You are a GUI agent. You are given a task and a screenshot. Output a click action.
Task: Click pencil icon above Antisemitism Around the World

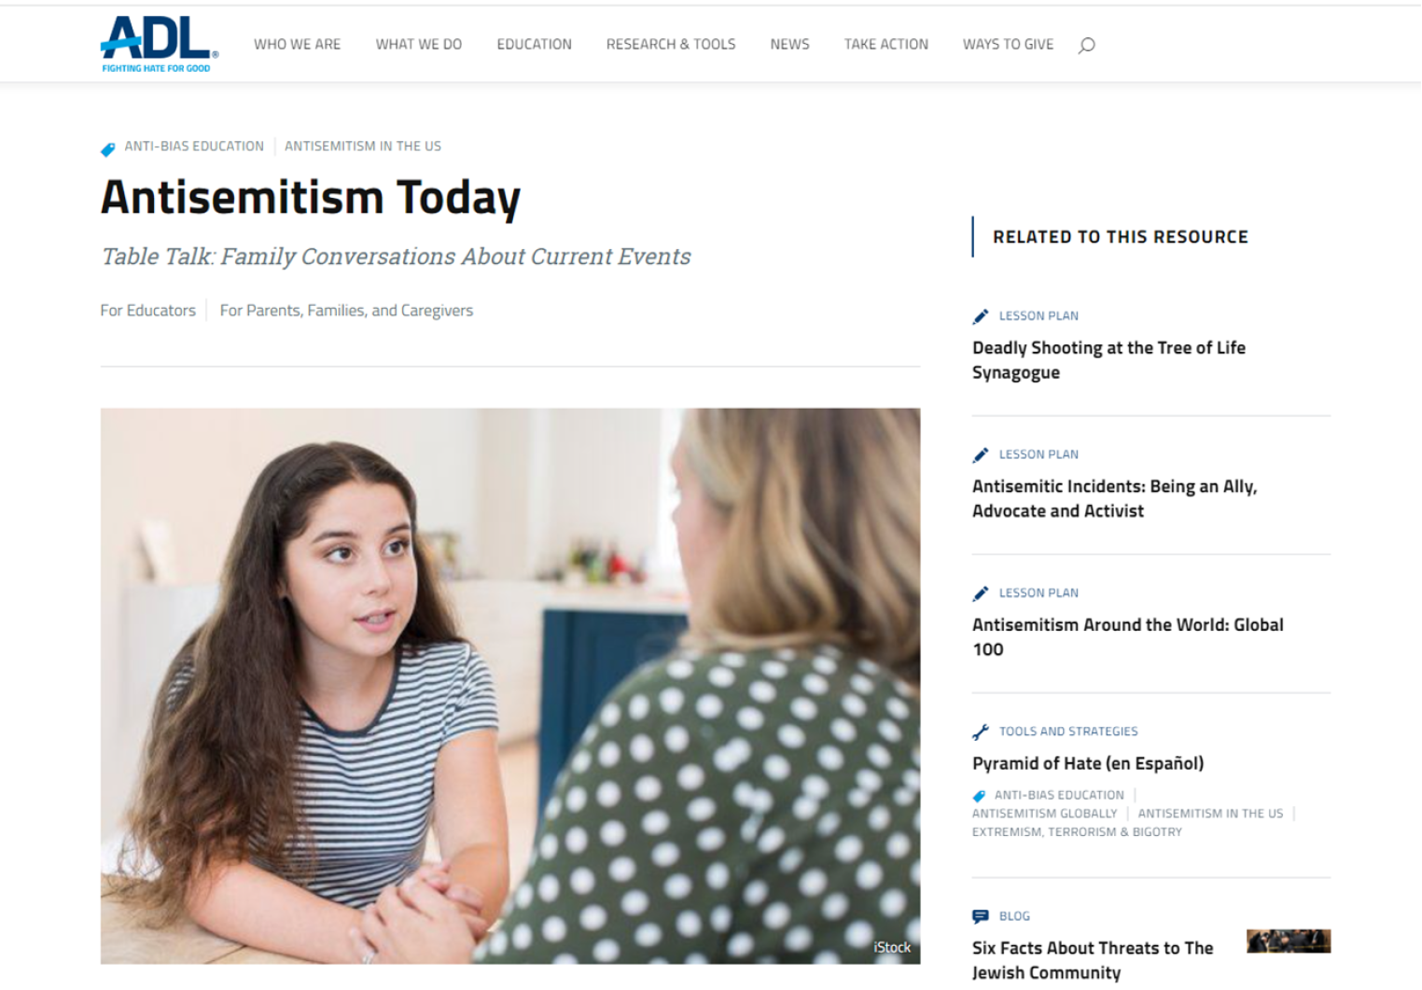[x=980, y=593]
